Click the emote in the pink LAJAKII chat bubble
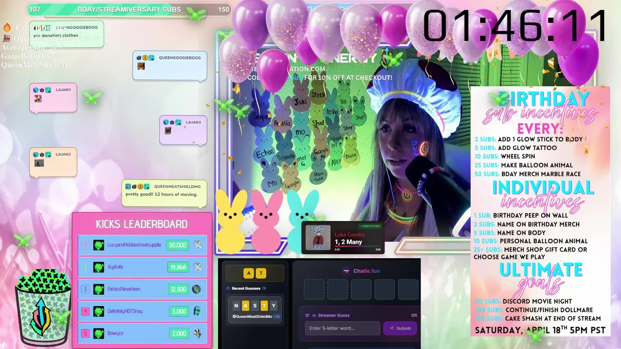The image size is (621, 349). 37,98
